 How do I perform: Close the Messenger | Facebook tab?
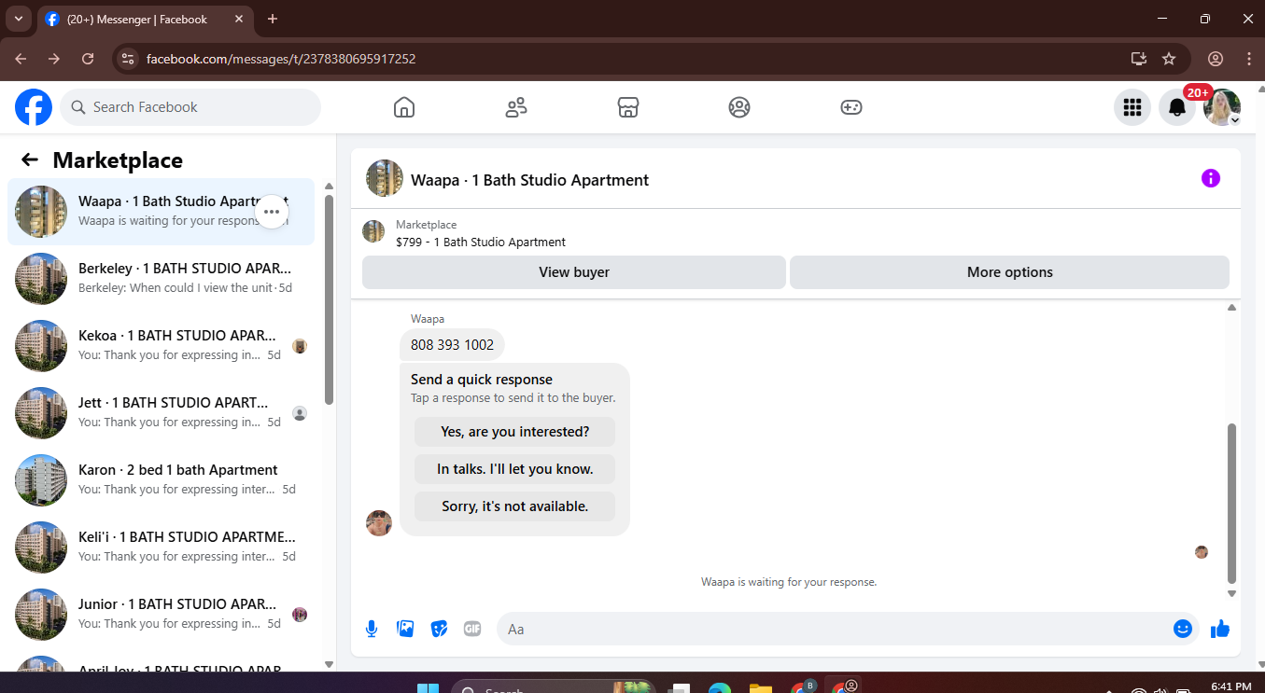click(x=239, y=19)
